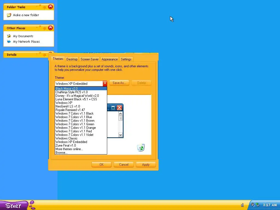The width and height of the screenshot is (280, 210).
Task: Click the preview scrollbar thumb
Action: coord(121,118)
